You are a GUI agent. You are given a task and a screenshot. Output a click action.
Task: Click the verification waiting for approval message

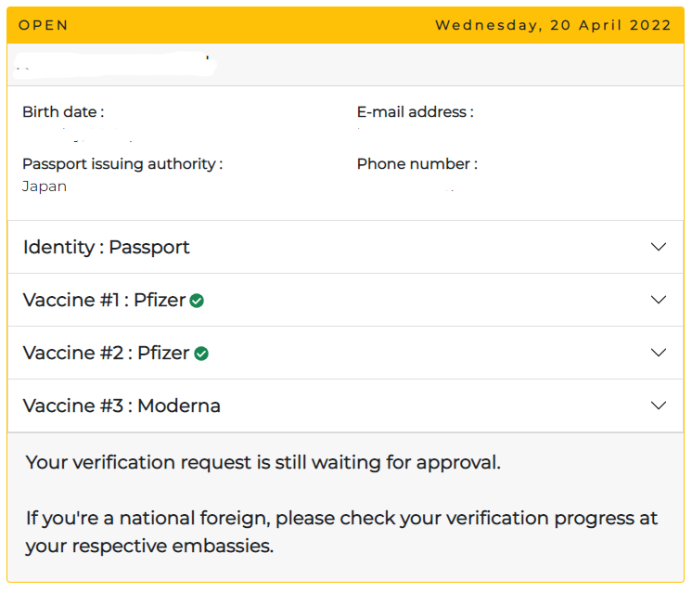coord(263,463)
